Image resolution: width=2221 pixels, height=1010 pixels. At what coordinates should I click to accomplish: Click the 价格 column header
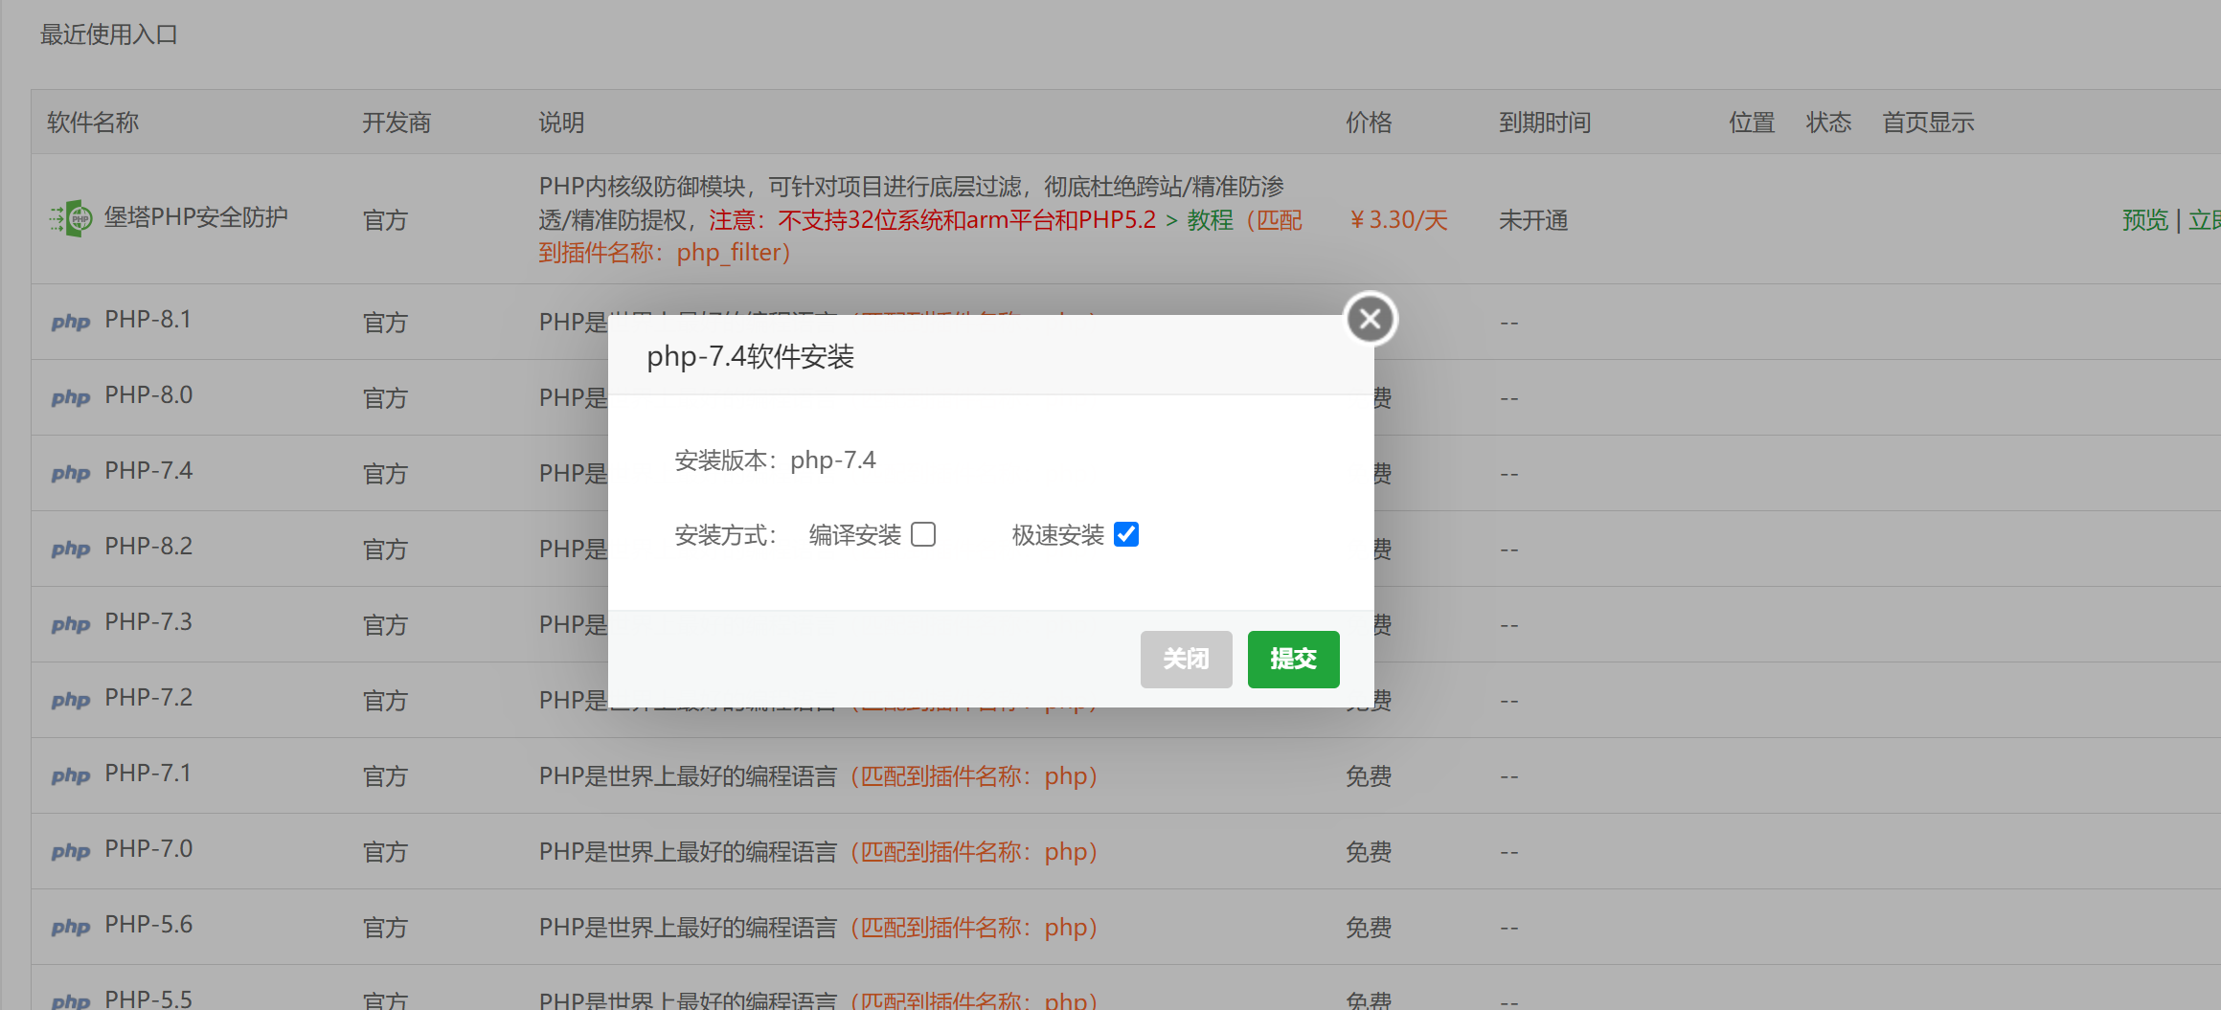click(1368, 123)
